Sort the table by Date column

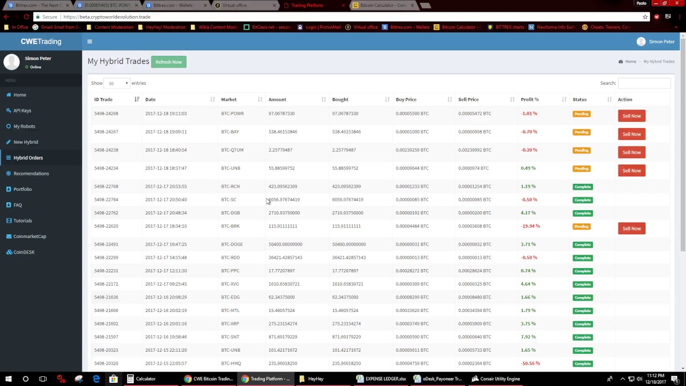180,99
